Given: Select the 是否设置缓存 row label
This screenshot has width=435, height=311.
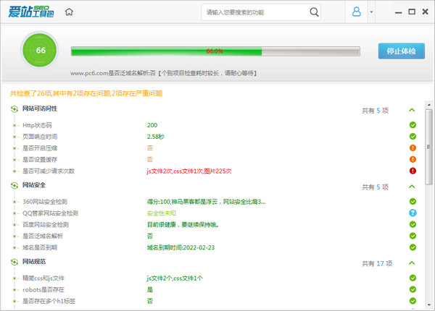Looking at the screenshot, I should click(40, 160).
